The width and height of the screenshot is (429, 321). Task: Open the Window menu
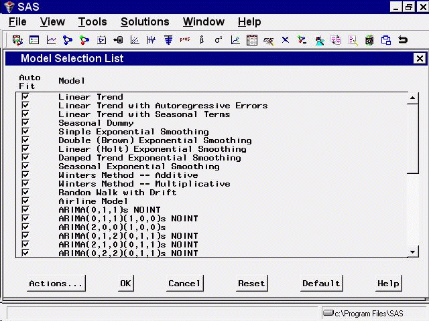[204, 21]
